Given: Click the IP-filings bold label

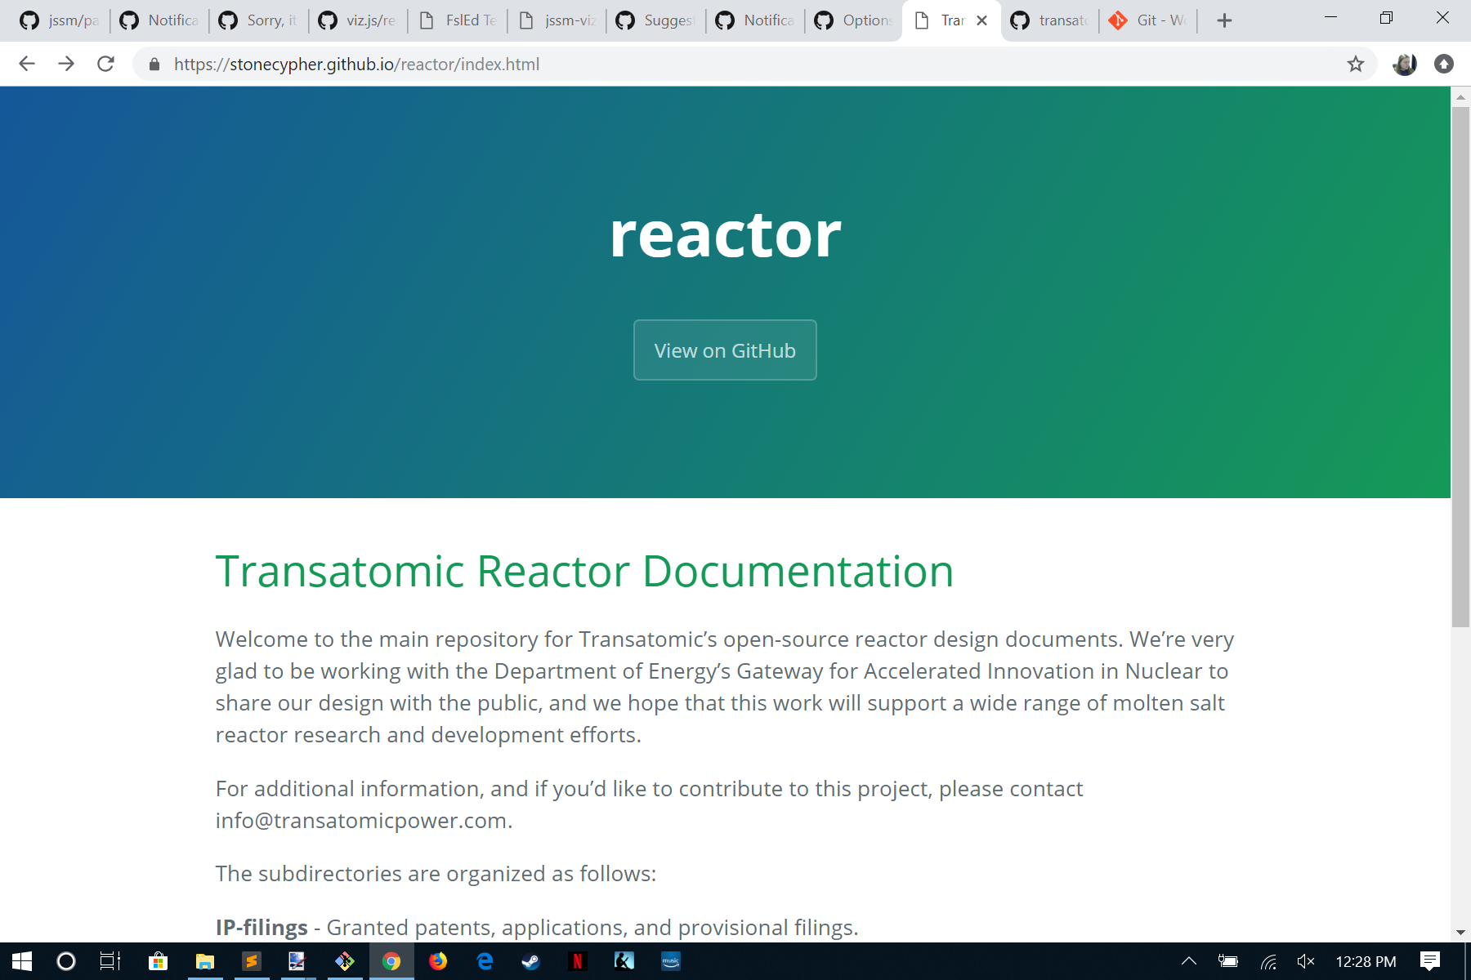Looking at the screenshot, I should pos(262,927).
